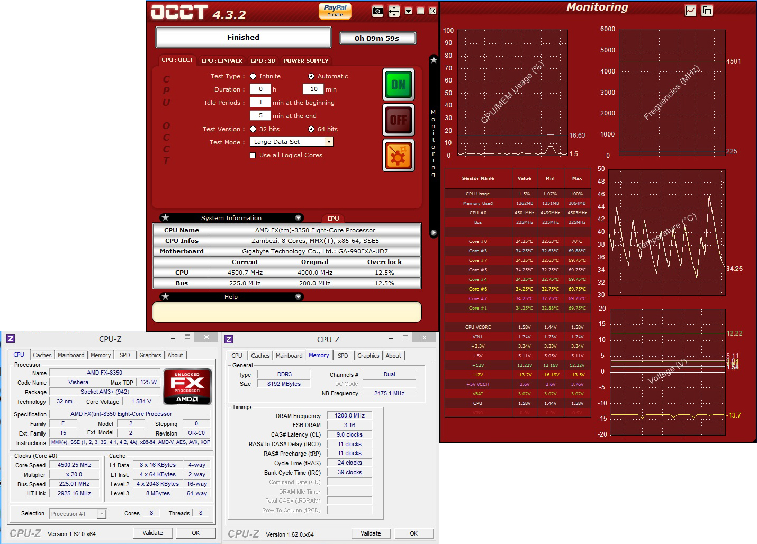The height and width of the screenshot is (544, 757).
Task: Collapse the System Information section
Action: [x=298, y=217]
